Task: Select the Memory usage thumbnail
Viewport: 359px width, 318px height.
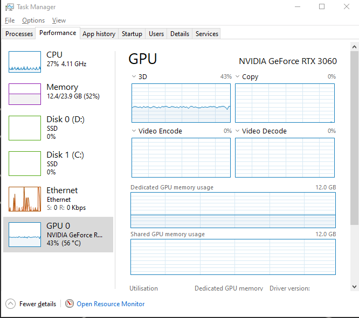Action: click(x=25, y=94)
